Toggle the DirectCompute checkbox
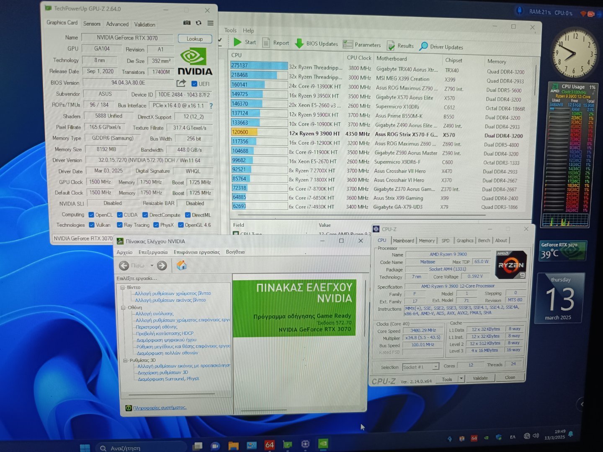This screenshot has width=603, height=452. 145,215
